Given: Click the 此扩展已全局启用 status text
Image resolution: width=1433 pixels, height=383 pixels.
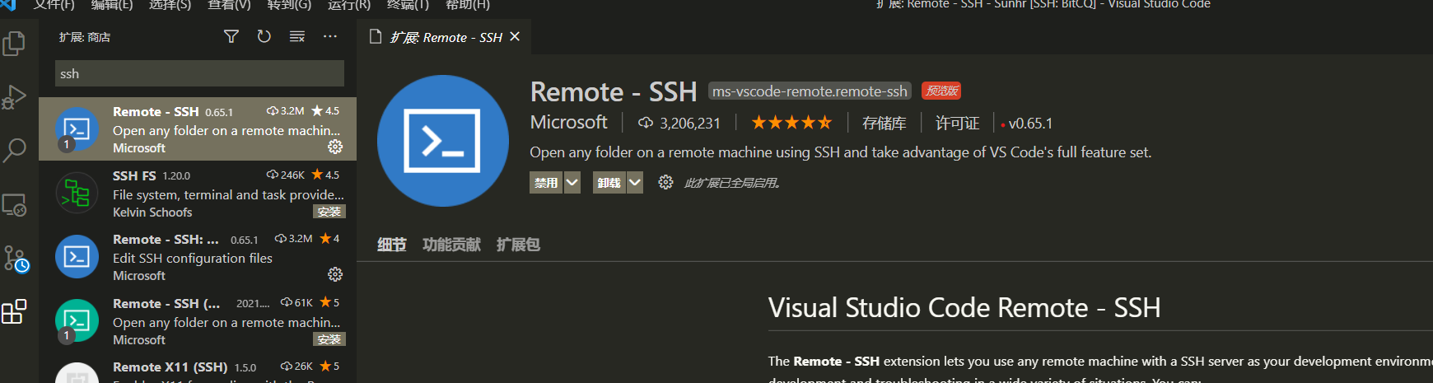Looking at the screenshot, I should (732, 183).
